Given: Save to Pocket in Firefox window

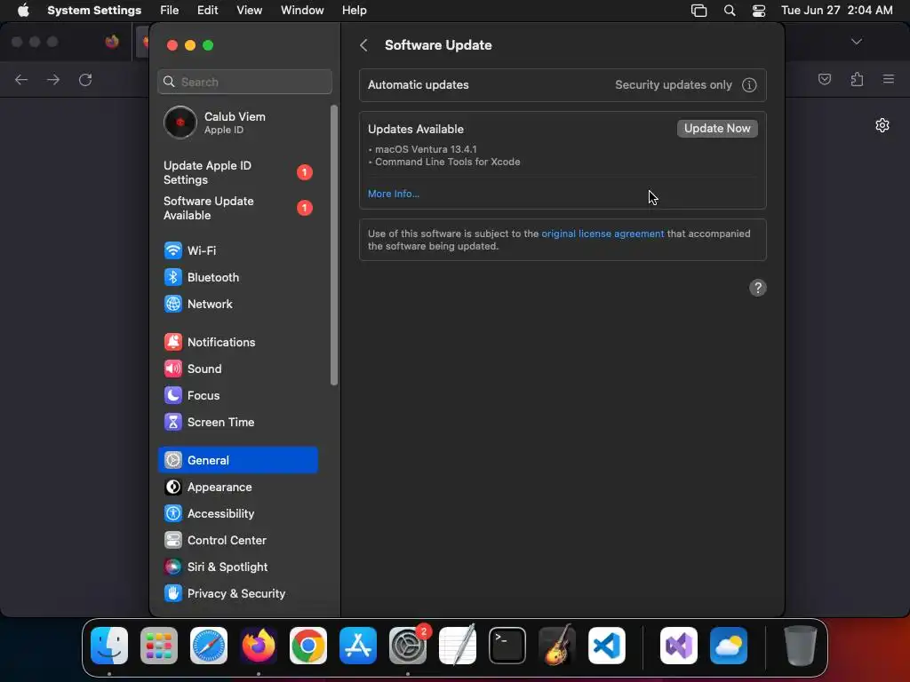Looking at the screenshot, I should pyautogui.click(x=825, y=79).
